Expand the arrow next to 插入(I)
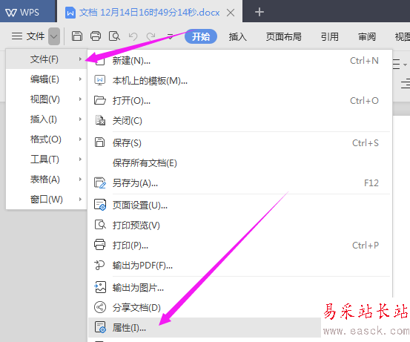This screenshot has height=342, width=410. (x=80, y=119)
